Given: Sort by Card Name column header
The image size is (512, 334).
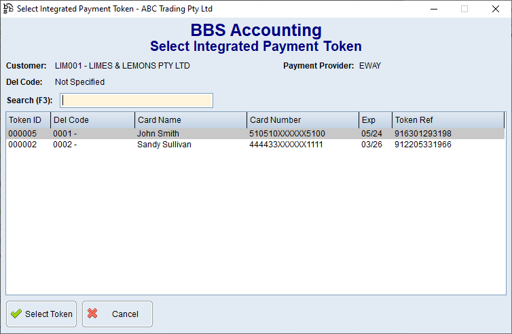Looking at the screenshot, I should 190,120.
